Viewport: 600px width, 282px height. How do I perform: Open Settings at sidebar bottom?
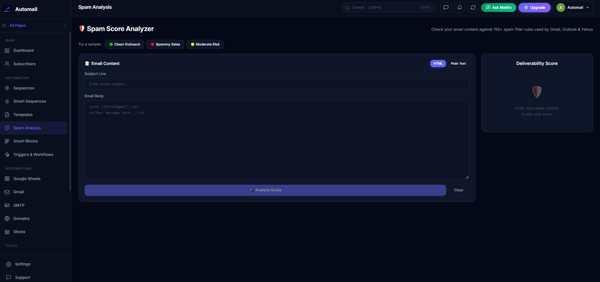click(35, 264)
